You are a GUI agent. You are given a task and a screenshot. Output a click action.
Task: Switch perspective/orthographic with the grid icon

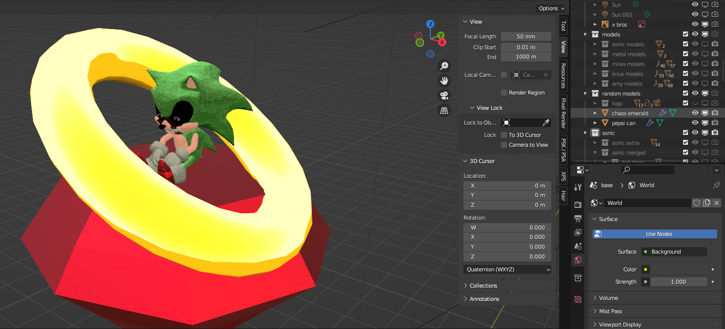point(444,110)
